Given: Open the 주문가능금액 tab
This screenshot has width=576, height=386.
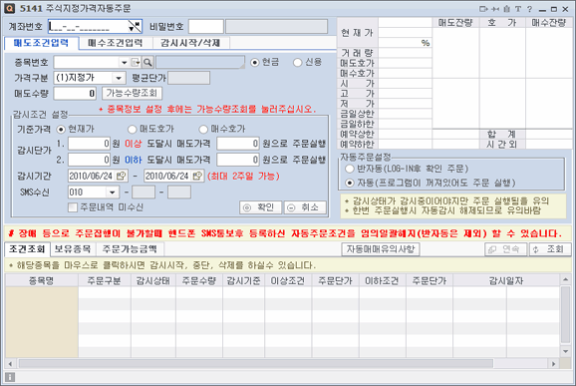Looking at the screenshot, I should [130, 249].
